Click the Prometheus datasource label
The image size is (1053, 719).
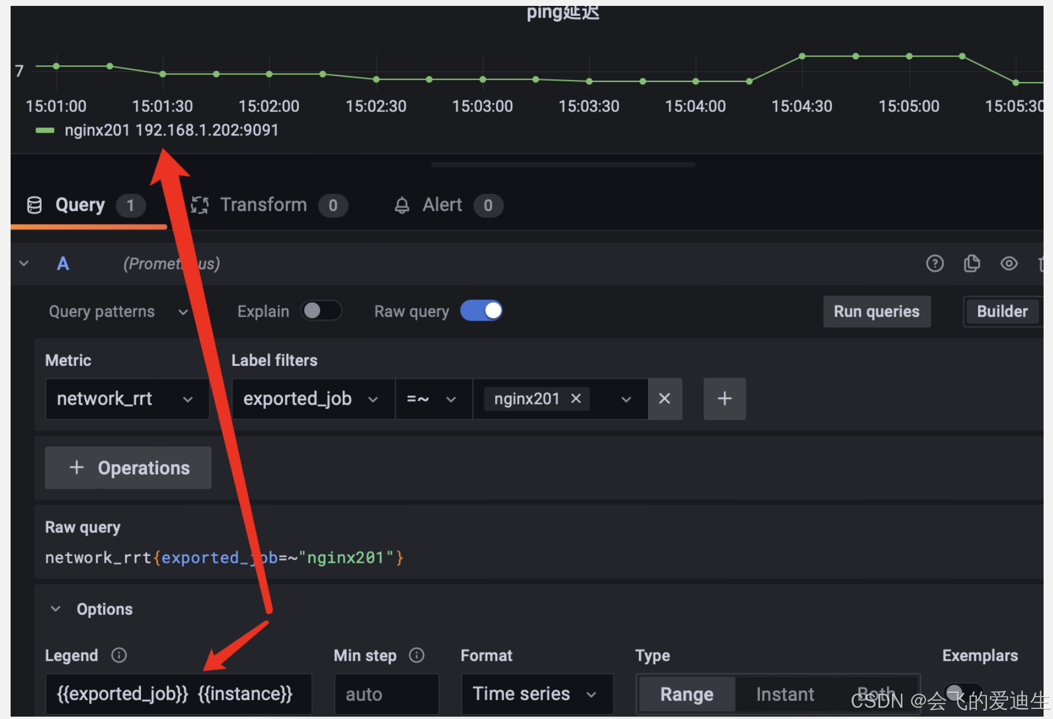(x=172, y=263)
